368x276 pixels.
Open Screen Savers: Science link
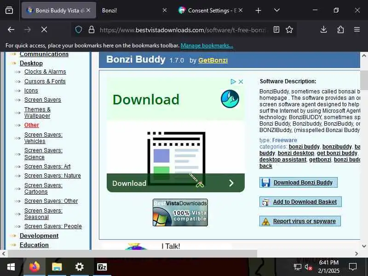(x=43, y=154)
